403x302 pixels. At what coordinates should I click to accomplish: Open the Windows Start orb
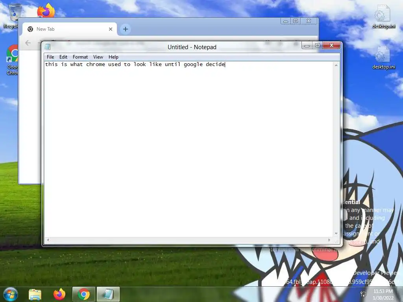(x=10, y=294)
